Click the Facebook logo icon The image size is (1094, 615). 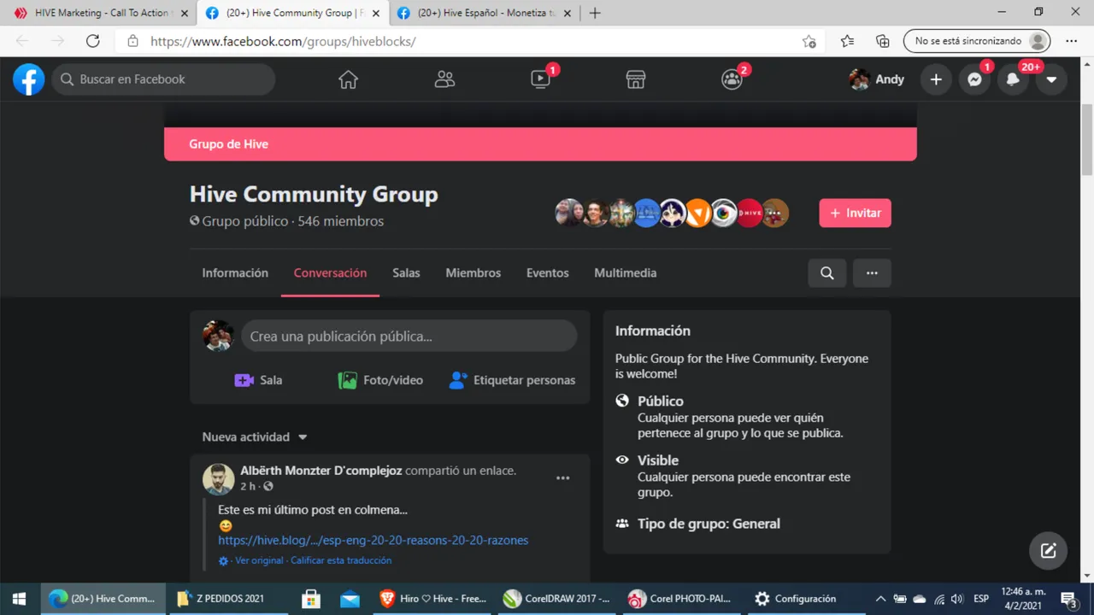(28, 79)
